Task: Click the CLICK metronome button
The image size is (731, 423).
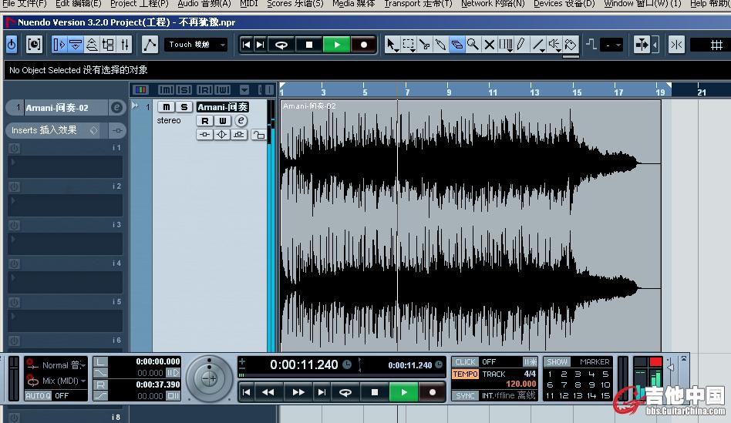Action: (465, 362)
